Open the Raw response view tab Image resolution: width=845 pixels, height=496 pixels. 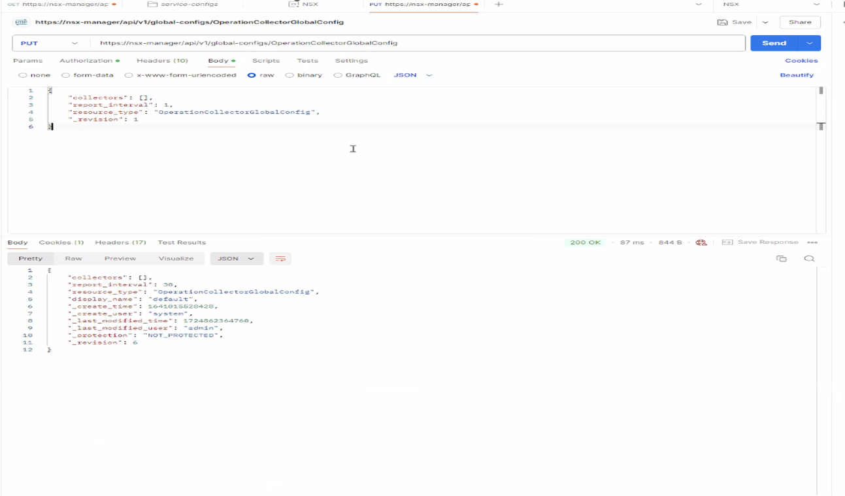(73, 259)
